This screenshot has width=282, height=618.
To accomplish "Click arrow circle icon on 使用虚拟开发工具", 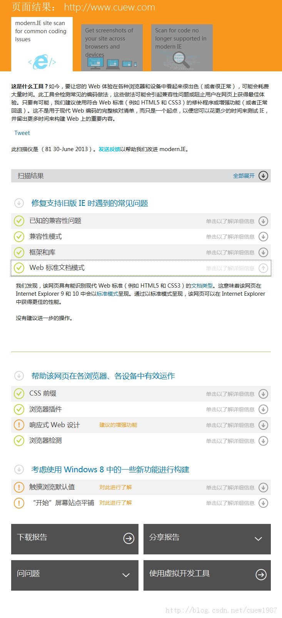I will coord(261,575).
